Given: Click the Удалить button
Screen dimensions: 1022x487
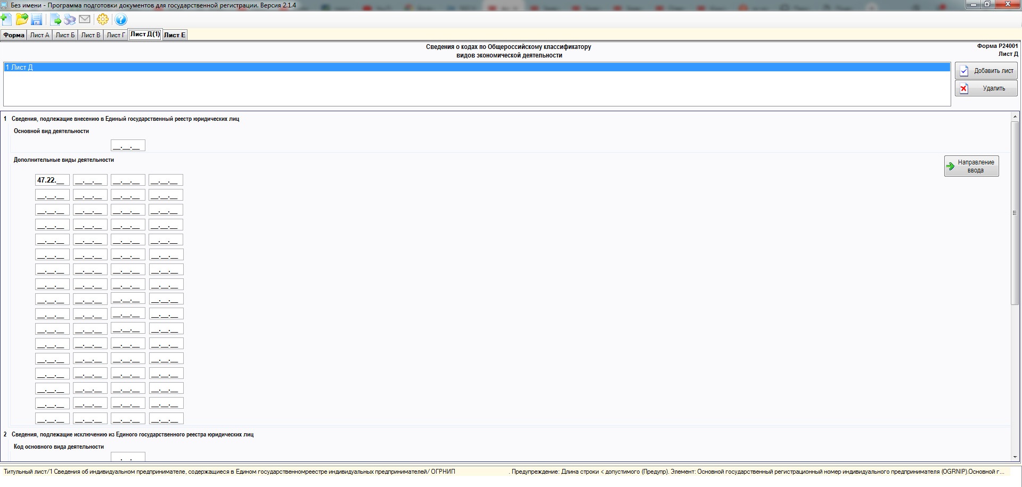Looking at the screenshot, I should [986, 88].
